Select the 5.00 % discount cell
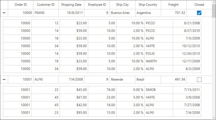Image resolution: width=216 pixels, height=120 pixels. pyautogui.click(x=130, y=98)
